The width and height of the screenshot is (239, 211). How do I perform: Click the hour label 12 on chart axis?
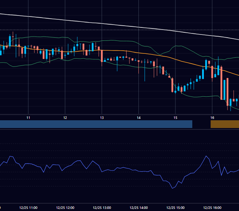[x=65, y=118]
